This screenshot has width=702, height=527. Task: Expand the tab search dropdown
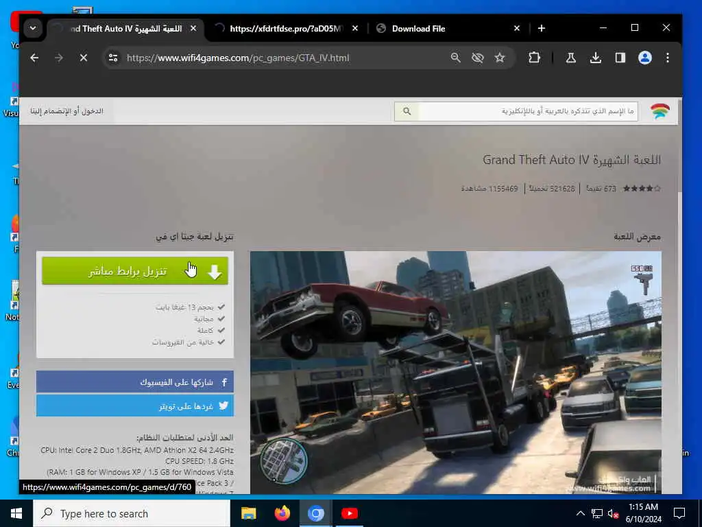(33, 28)
